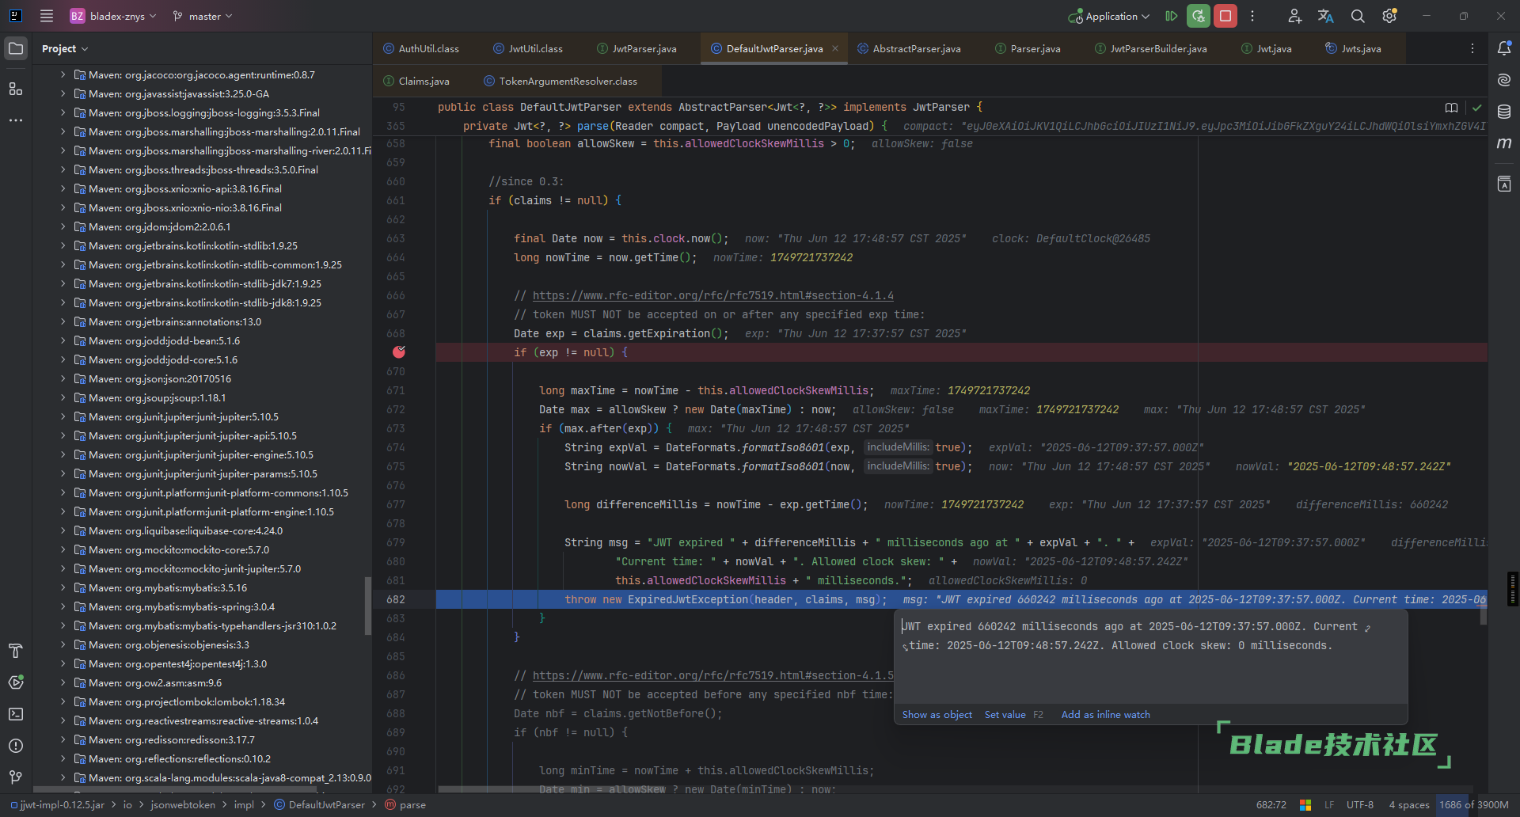1520x817 pixels.
Task: Click the memory indicator 1686 of 3900M
Action: tap(1473, 804)
